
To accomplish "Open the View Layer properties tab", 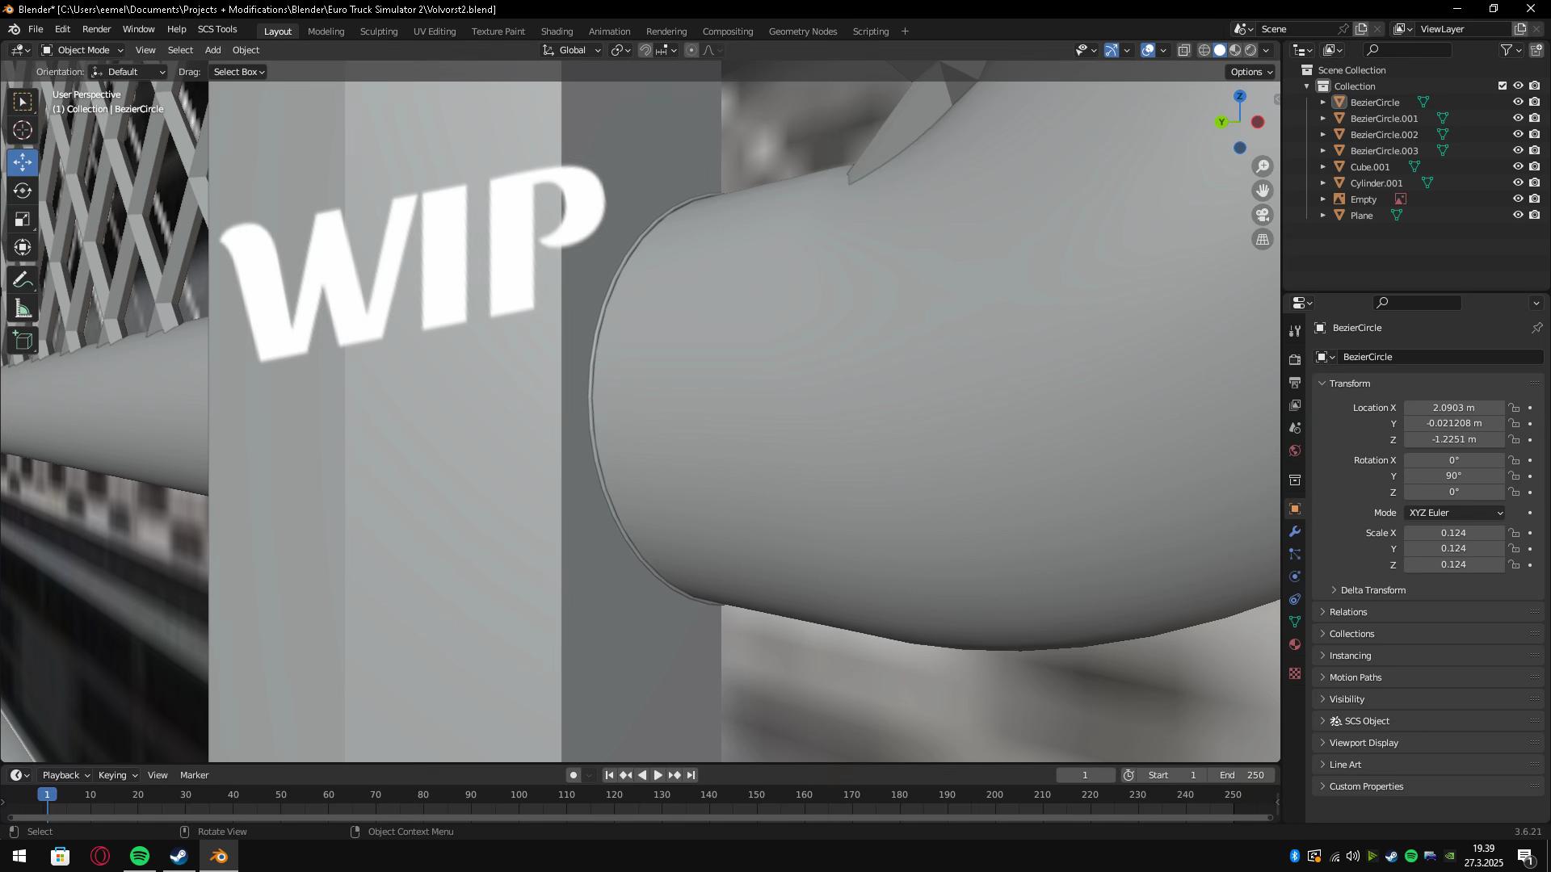I will pyautogui.click(x=1295, y=405).
